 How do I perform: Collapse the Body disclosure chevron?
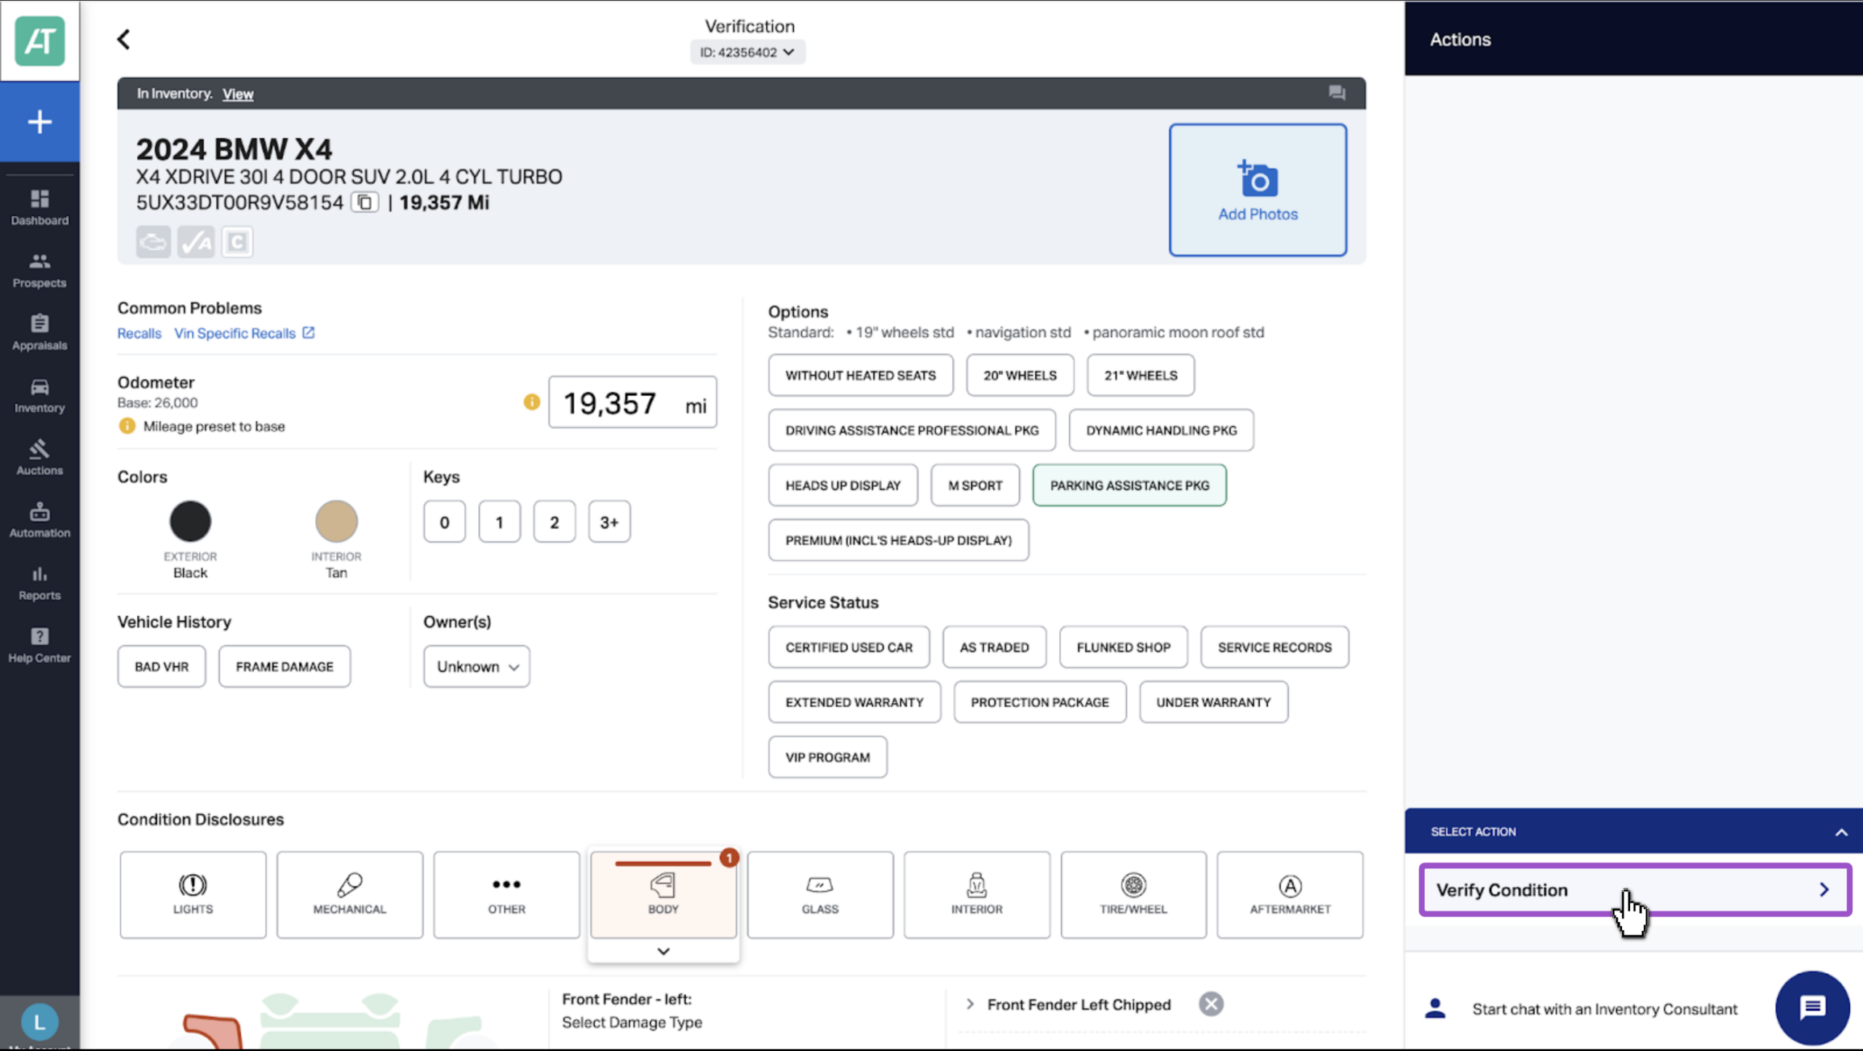click(x=663, y=951)
